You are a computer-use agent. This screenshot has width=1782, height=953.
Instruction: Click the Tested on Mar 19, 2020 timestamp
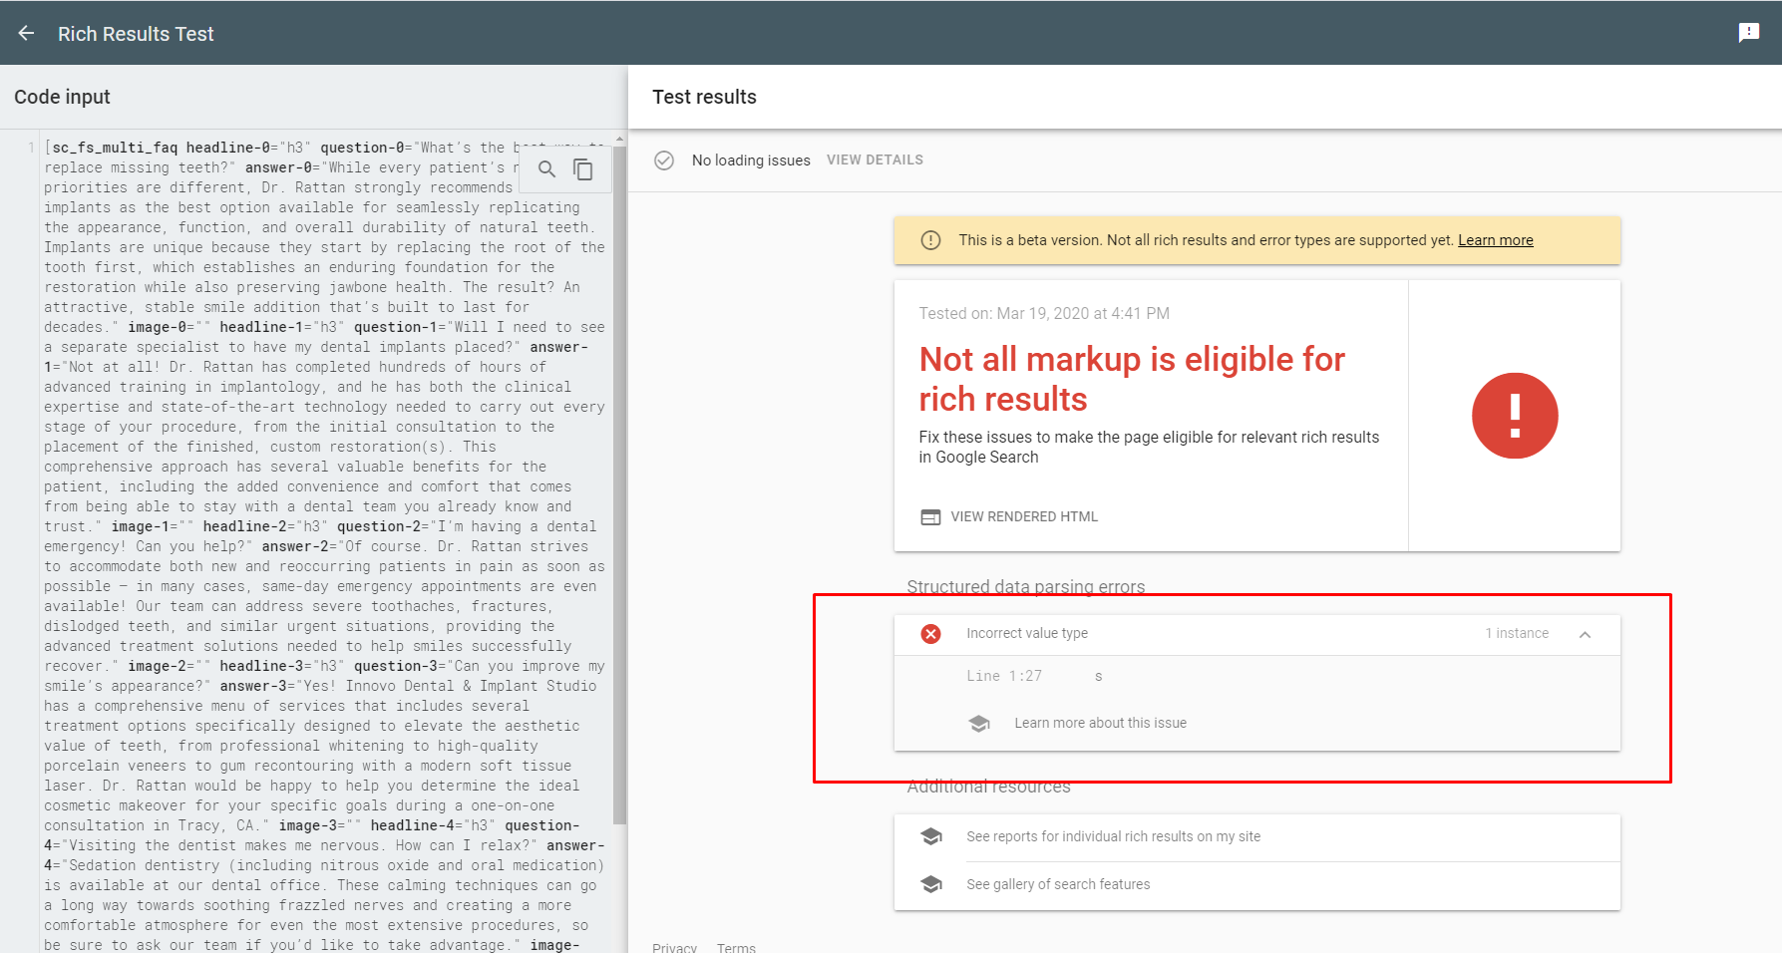click(1044, 313)
